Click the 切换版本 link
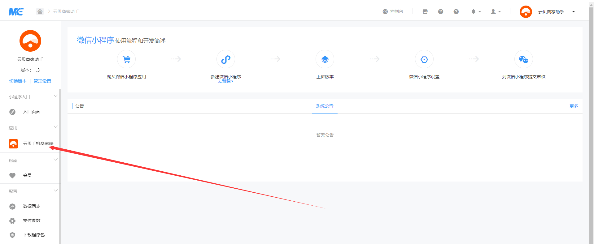Image resolution: width=594 pixels, height=244 pixels. [18, 81]
